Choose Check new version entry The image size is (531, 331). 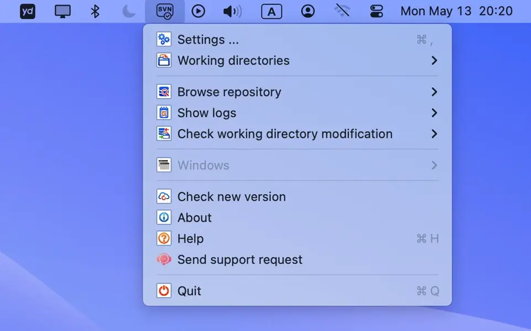298,196
